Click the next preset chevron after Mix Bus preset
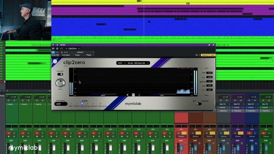274x154 pixels. (x=148, y=63)
